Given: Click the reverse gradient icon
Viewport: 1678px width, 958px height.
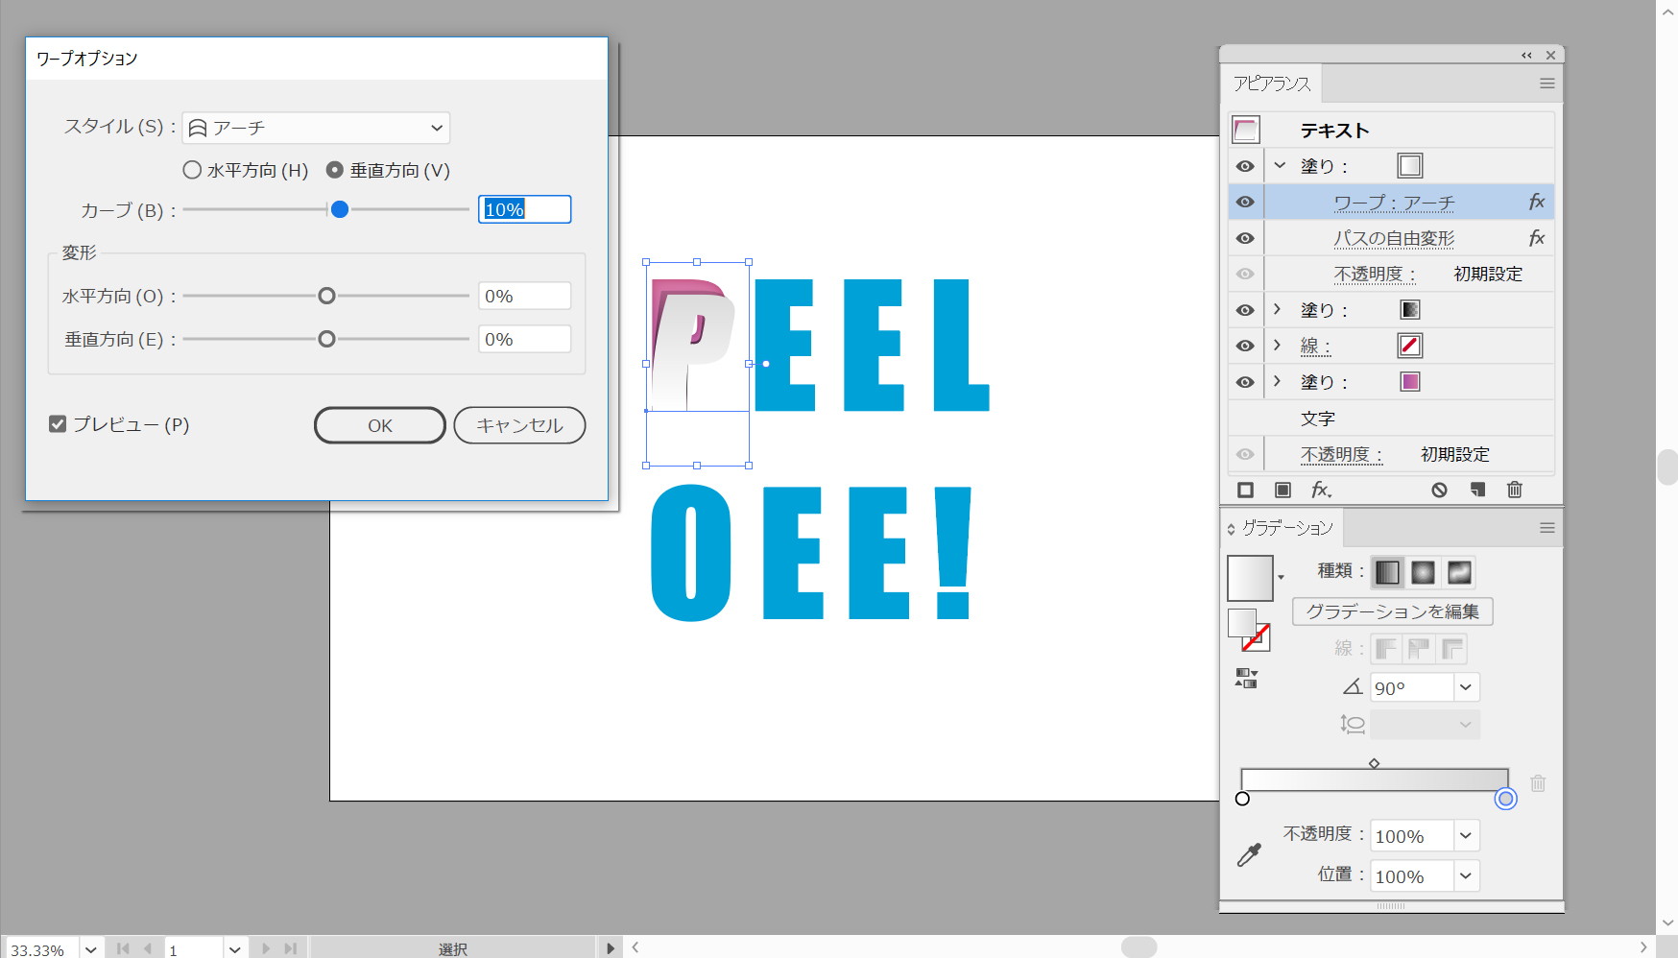Looking at the screenshot, I should point(1246,679).
